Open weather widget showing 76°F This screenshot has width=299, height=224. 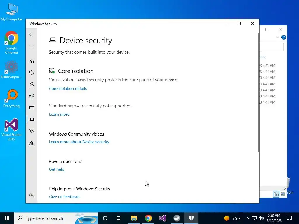(232, 218)
